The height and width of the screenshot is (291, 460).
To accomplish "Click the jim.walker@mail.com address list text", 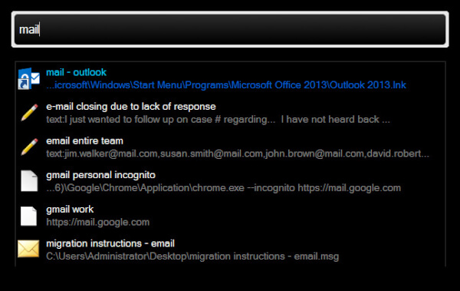I will [238, 154].
